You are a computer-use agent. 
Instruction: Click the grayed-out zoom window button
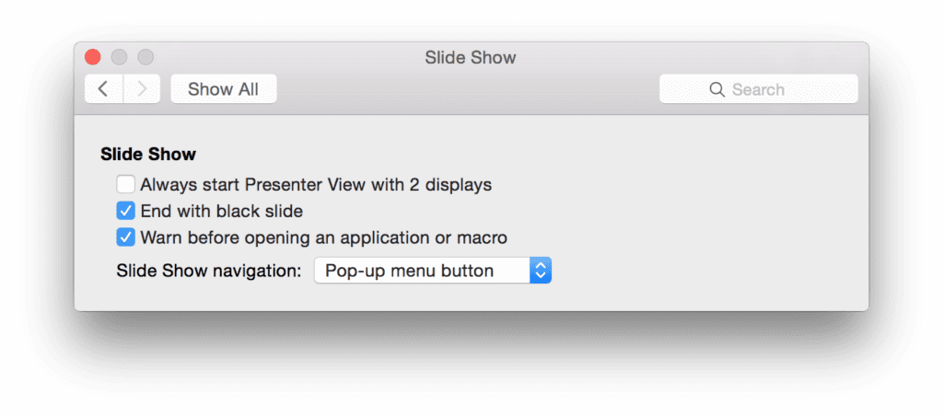pos(146,57)
